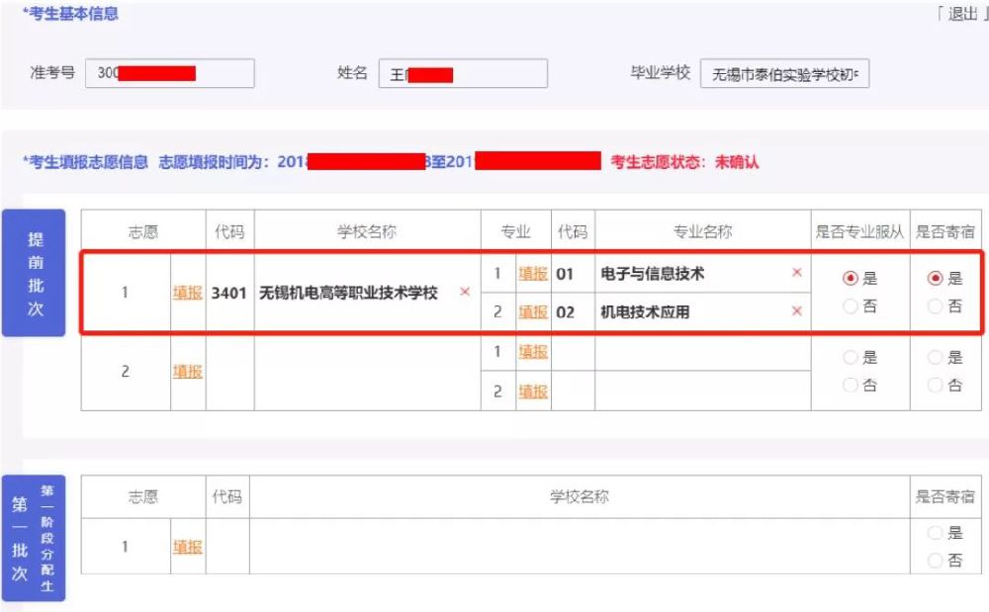Select 是 for 寄宿 in 第一批次 row
Image resolution: width=989 pixels, height=612 pixels.
(x=936, y=533)
